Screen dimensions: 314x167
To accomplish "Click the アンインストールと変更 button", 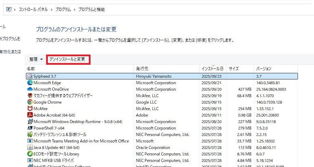I will (67, 59).
